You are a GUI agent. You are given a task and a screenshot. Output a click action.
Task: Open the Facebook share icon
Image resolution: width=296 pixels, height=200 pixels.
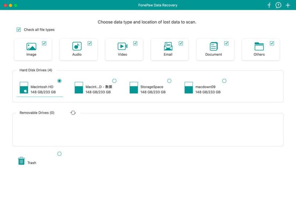tap(269, 5)
